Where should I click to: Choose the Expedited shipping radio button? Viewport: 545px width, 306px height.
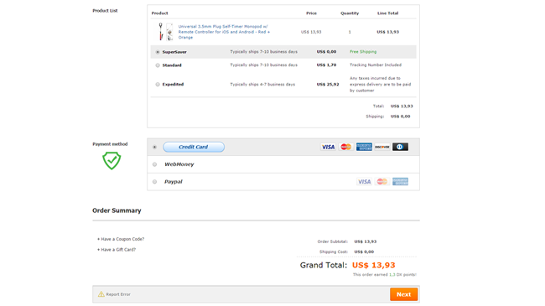coord(158,85)
